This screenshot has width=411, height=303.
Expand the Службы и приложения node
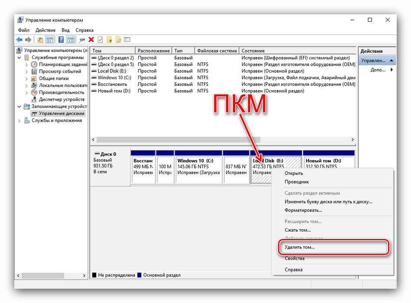19,121
